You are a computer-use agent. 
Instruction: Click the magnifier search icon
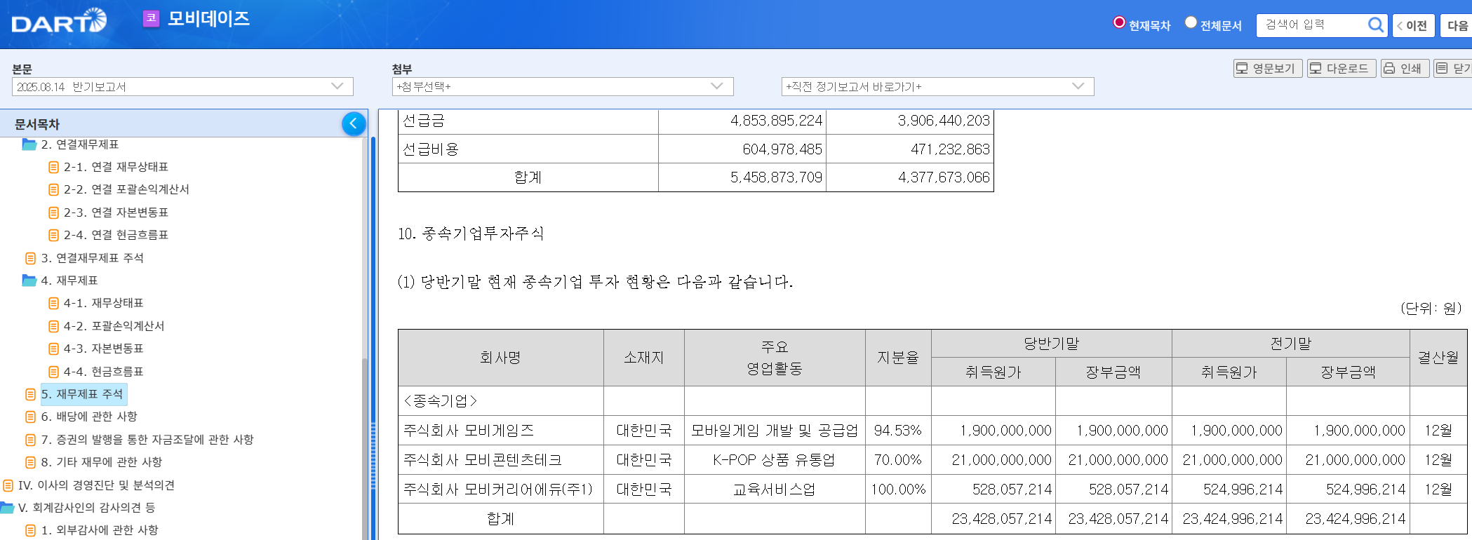coord(1376,25)
